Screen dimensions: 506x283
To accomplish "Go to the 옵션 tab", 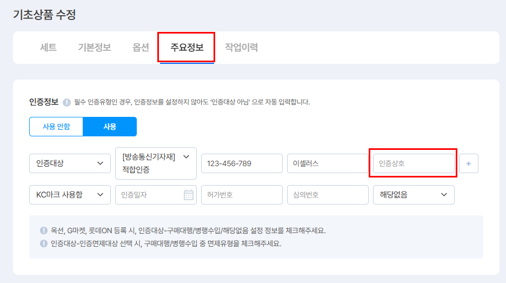I will coord(141,48).
